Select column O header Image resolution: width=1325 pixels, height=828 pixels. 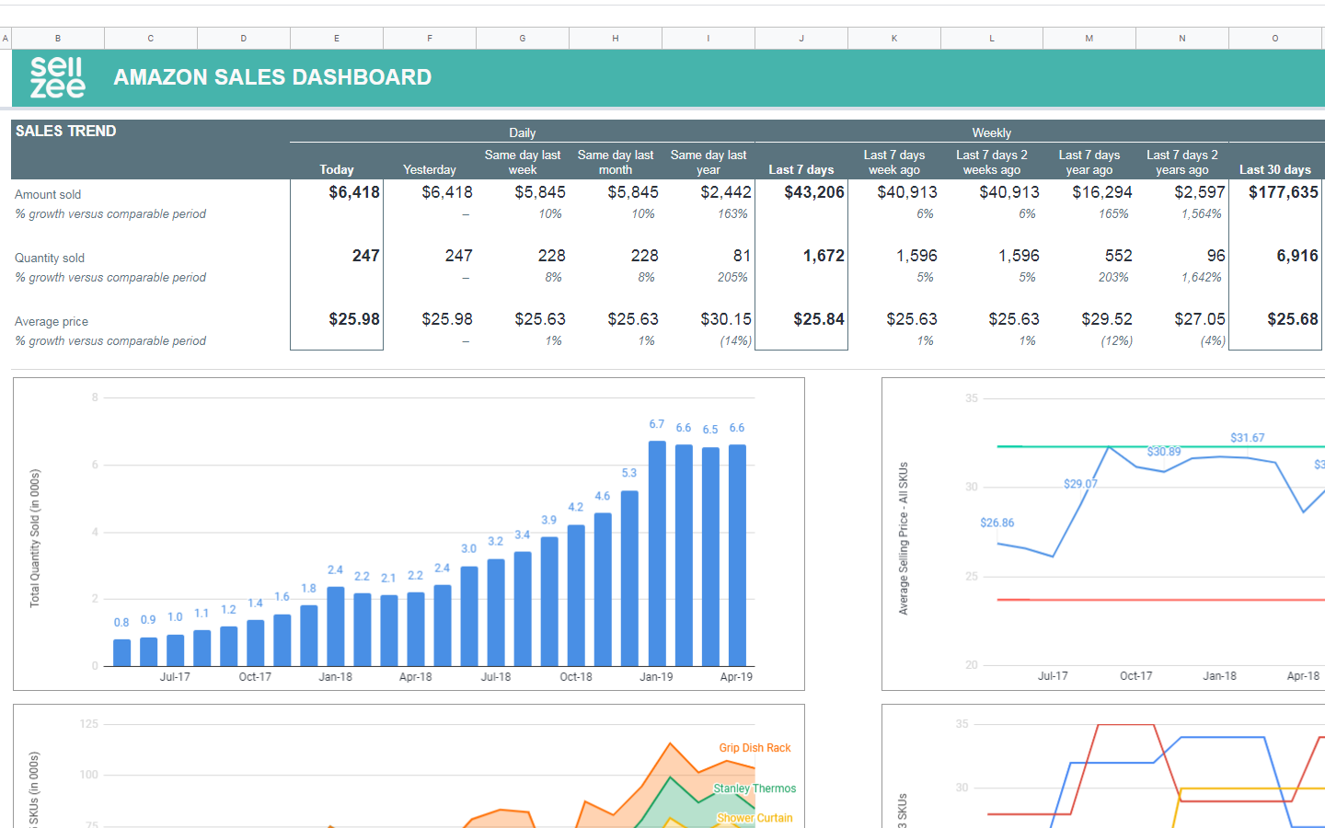[x=1275, y=39]
